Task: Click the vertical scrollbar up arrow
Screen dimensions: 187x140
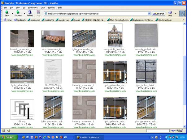Action: point(185,24)
